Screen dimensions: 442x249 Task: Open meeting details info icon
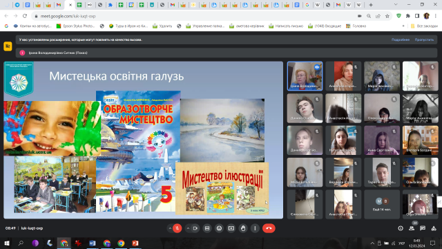click(401, 228)
